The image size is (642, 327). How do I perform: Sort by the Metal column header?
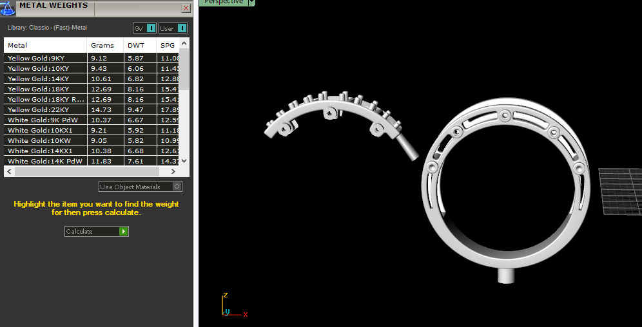tap(46, 45)
